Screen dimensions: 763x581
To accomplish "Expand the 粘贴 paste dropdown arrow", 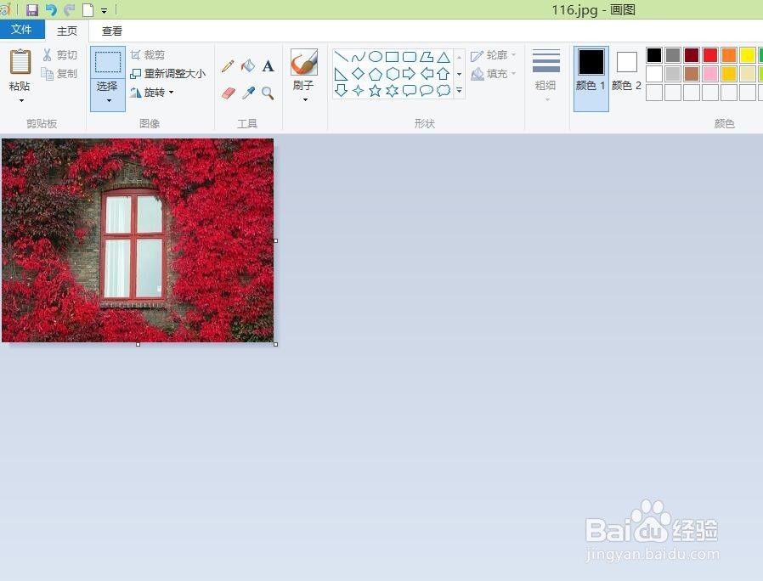I will tap(21, 99).
